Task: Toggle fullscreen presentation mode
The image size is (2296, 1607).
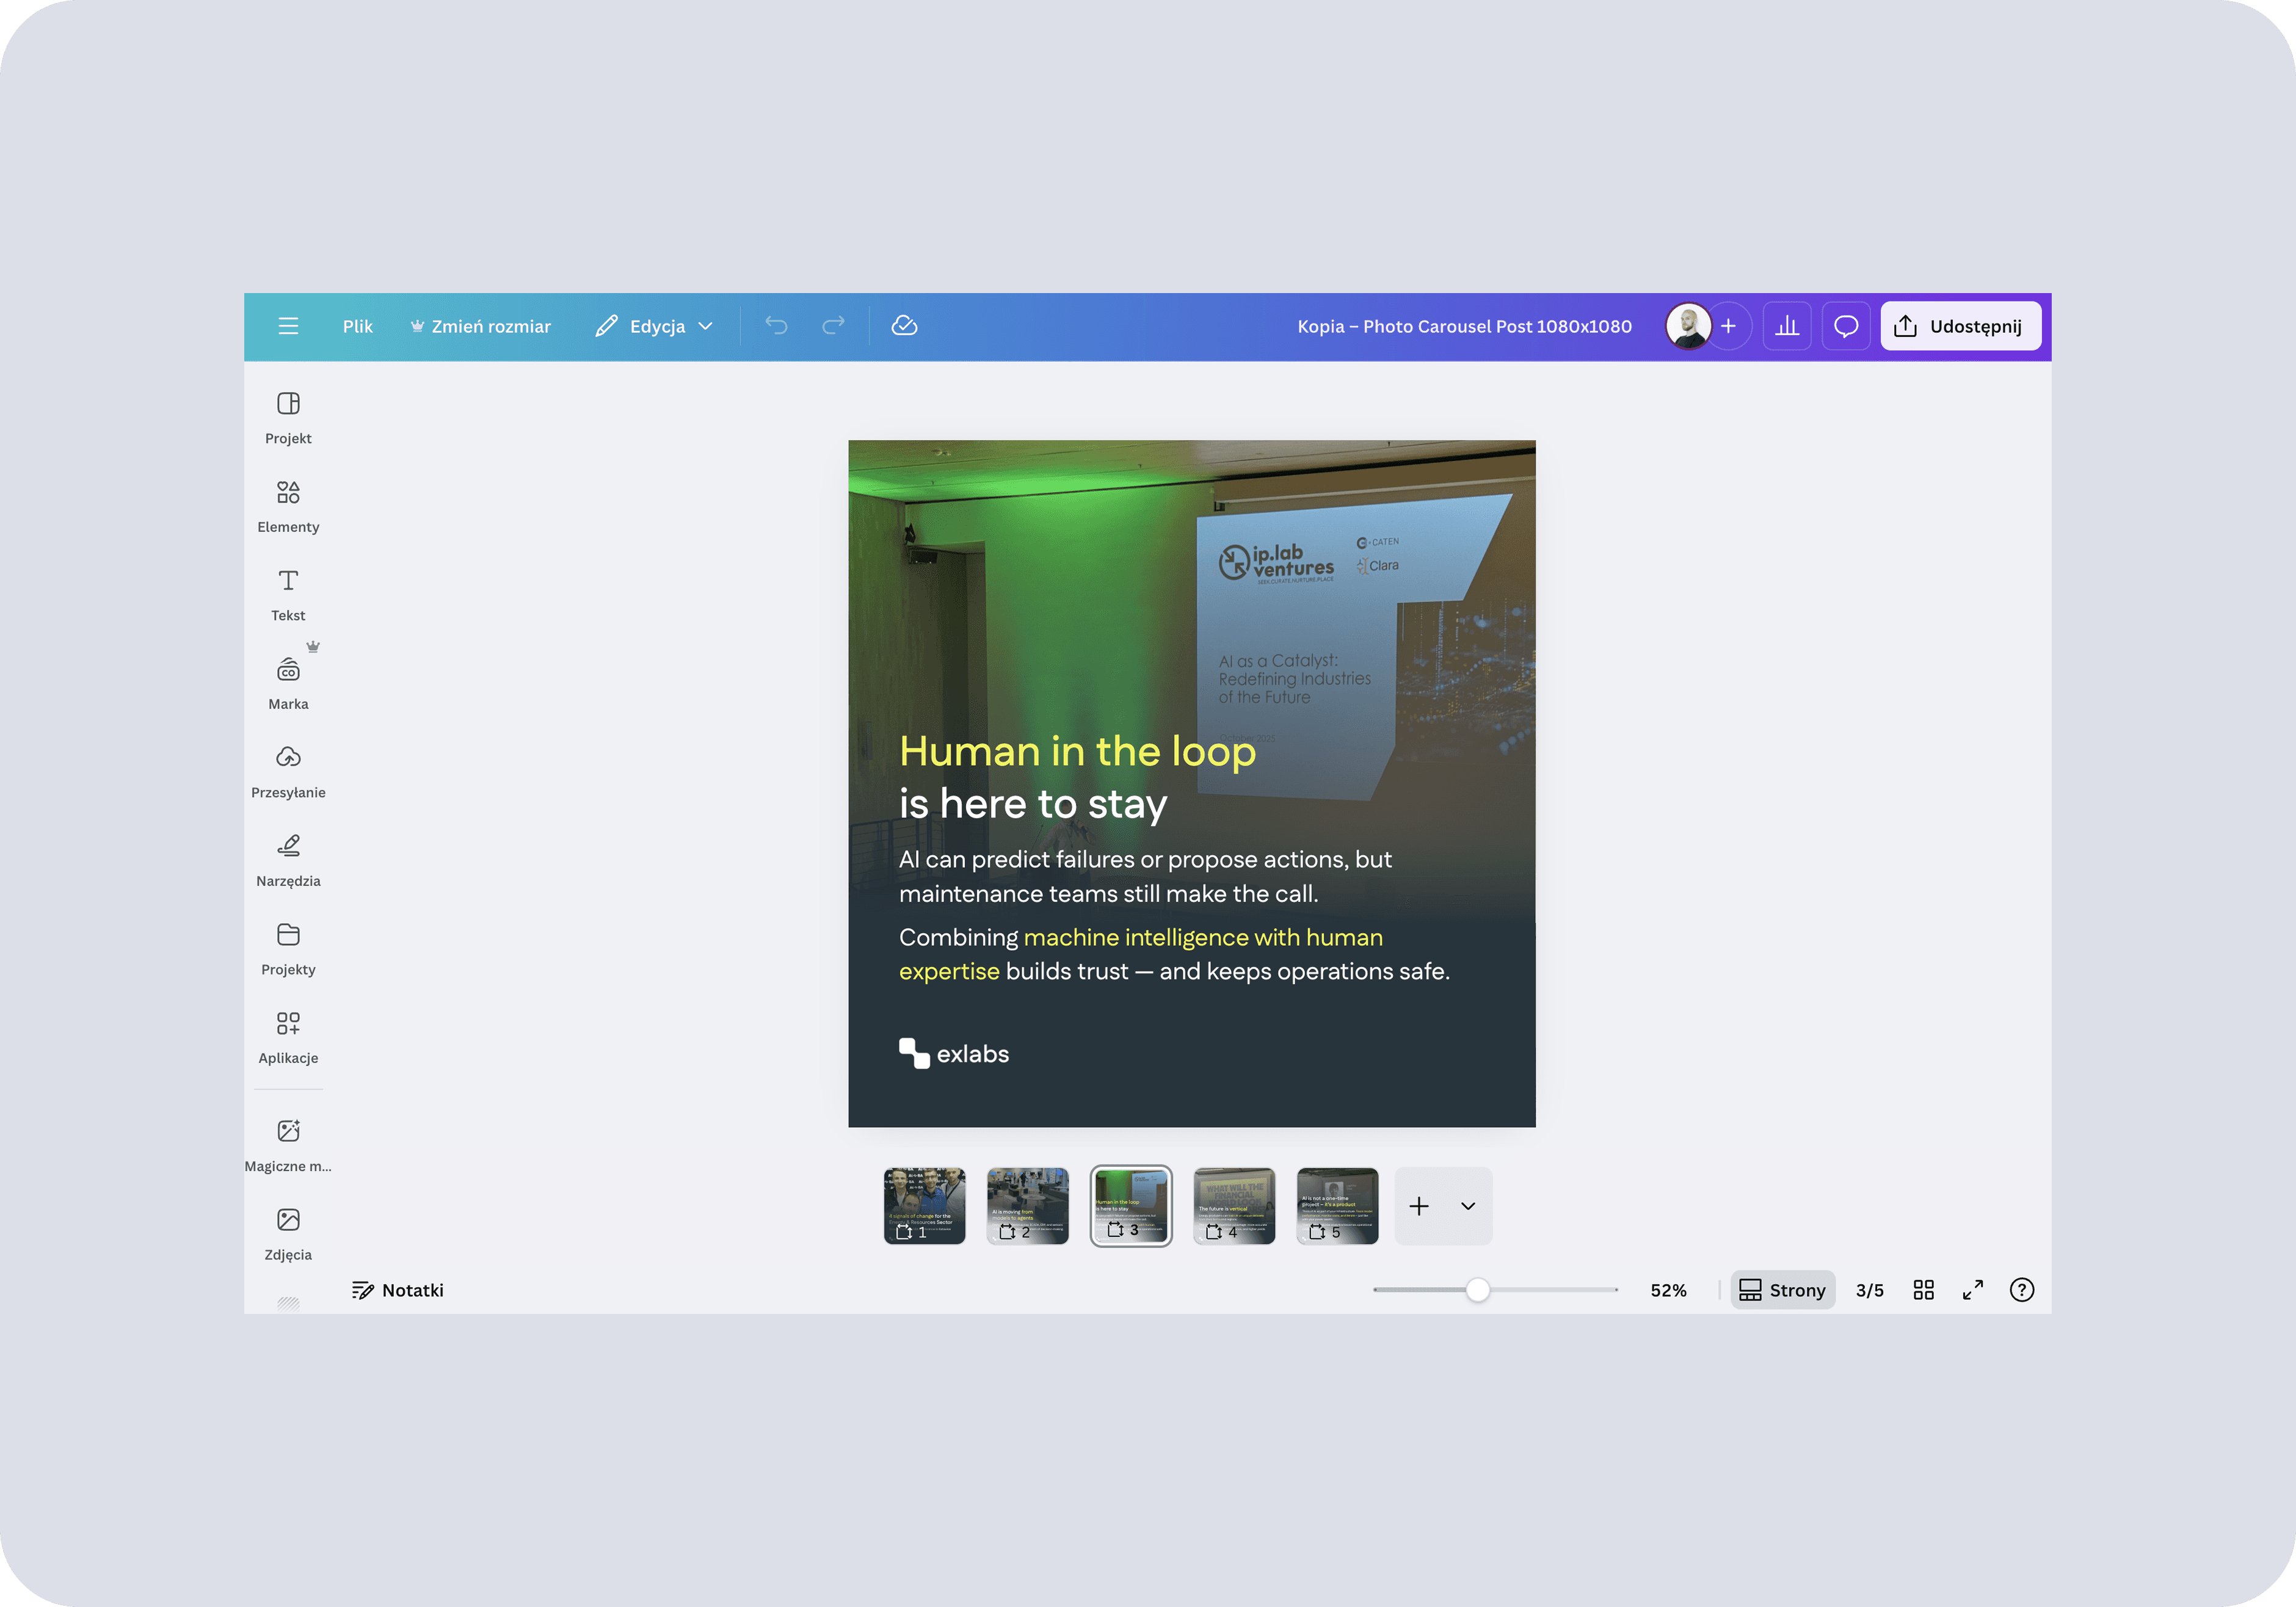Action: pyautogui.click(x=1972, y=1290)
